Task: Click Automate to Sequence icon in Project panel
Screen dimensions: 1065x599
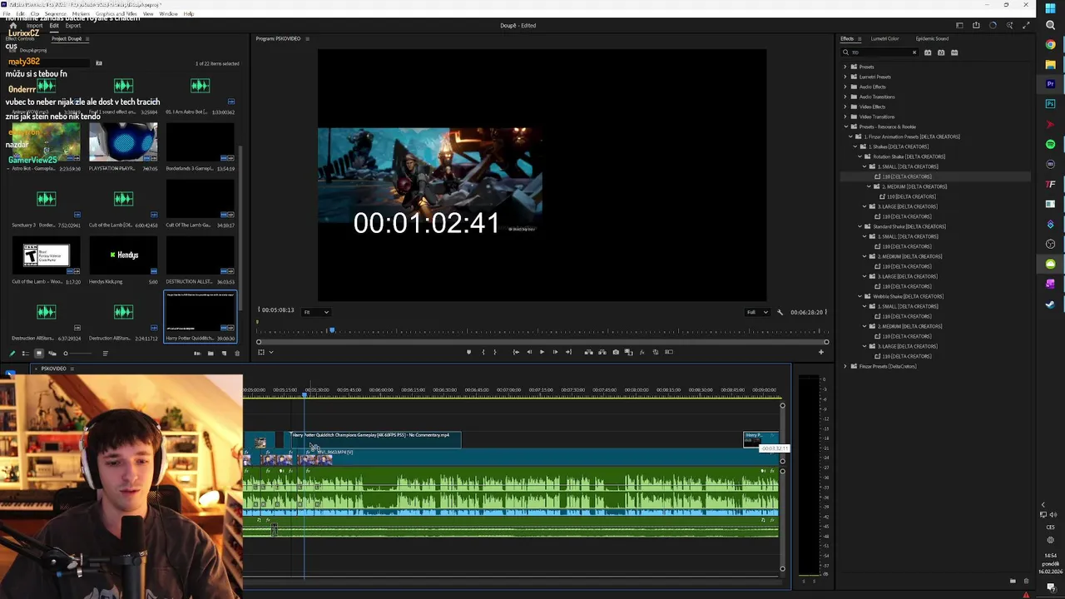Action: pos(197,354)
